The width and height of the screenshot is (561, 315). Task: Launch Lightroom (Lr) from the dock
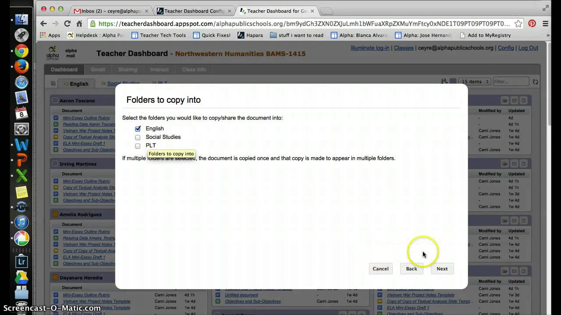(x=21, y=262)
